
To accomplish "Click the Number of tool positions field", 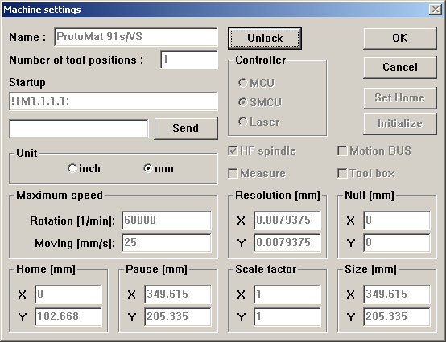I will pos(189,60).
